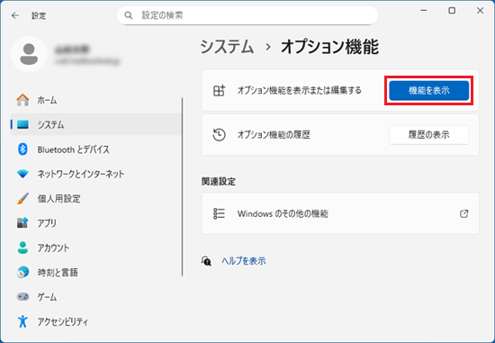Click the オプション機能の履歴 label
The width and height of the screenshot is (495, 343).
(274, 135)
